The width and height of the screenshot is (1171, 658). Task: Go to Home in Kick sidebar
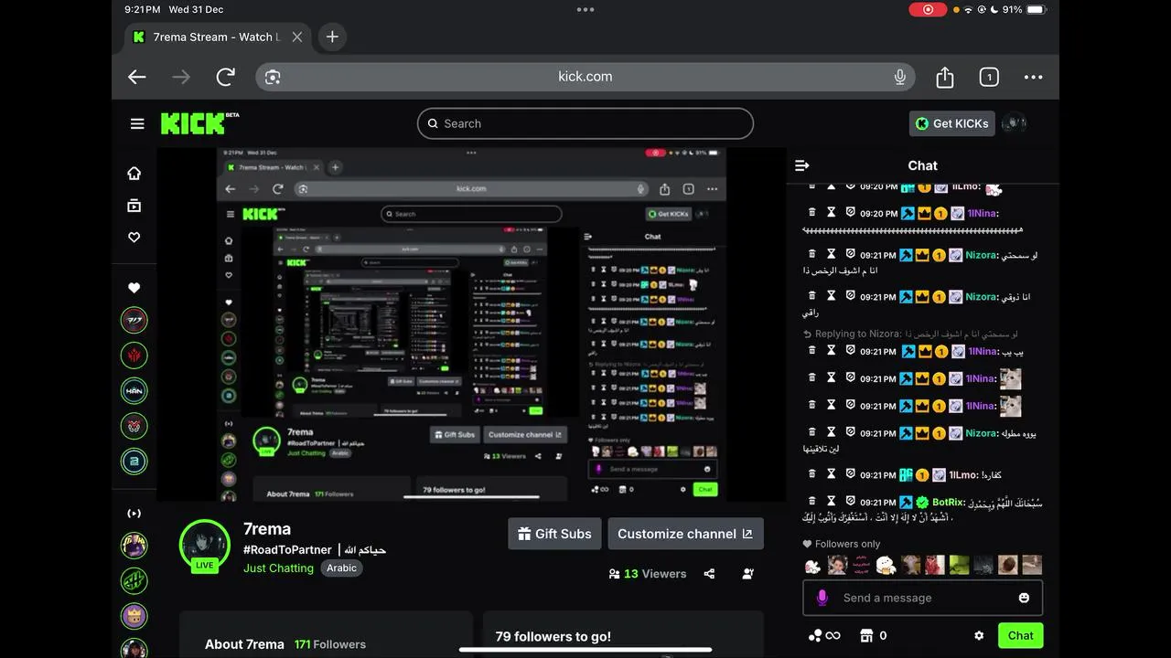pyautogui.click(x=134, y=173)
